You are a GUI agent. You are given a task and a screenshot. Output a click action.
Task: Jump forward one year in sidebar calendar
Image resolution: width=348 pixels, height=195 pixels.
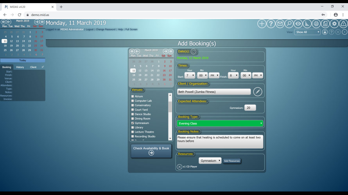42,22
